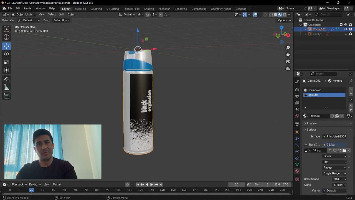Select the Transform tool
355x200 pixels.
pyautogui.click(x=6, y=70)
